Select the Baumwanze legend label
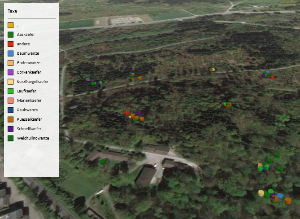Screen dimensions: 300x219 point(28,53)
